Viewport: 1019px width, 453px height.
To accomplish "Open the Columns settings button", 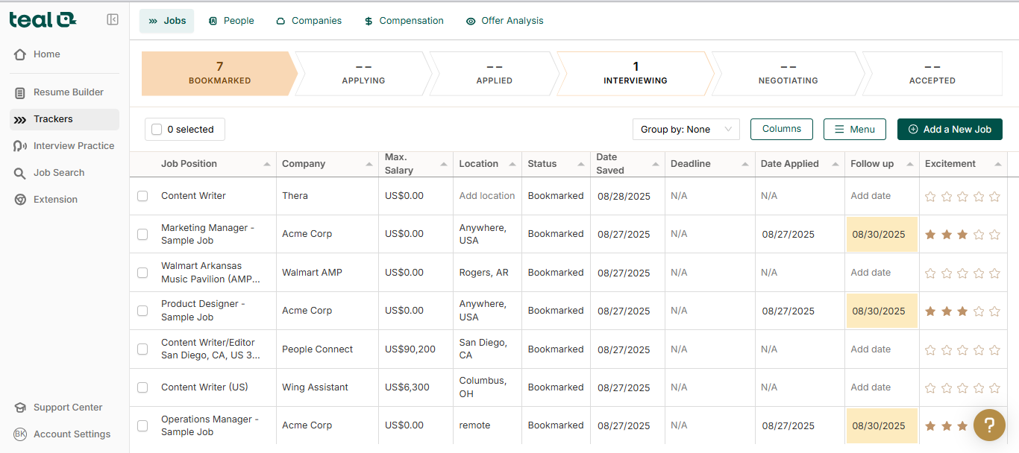I will pyautogui.click(x=781, y=129).
